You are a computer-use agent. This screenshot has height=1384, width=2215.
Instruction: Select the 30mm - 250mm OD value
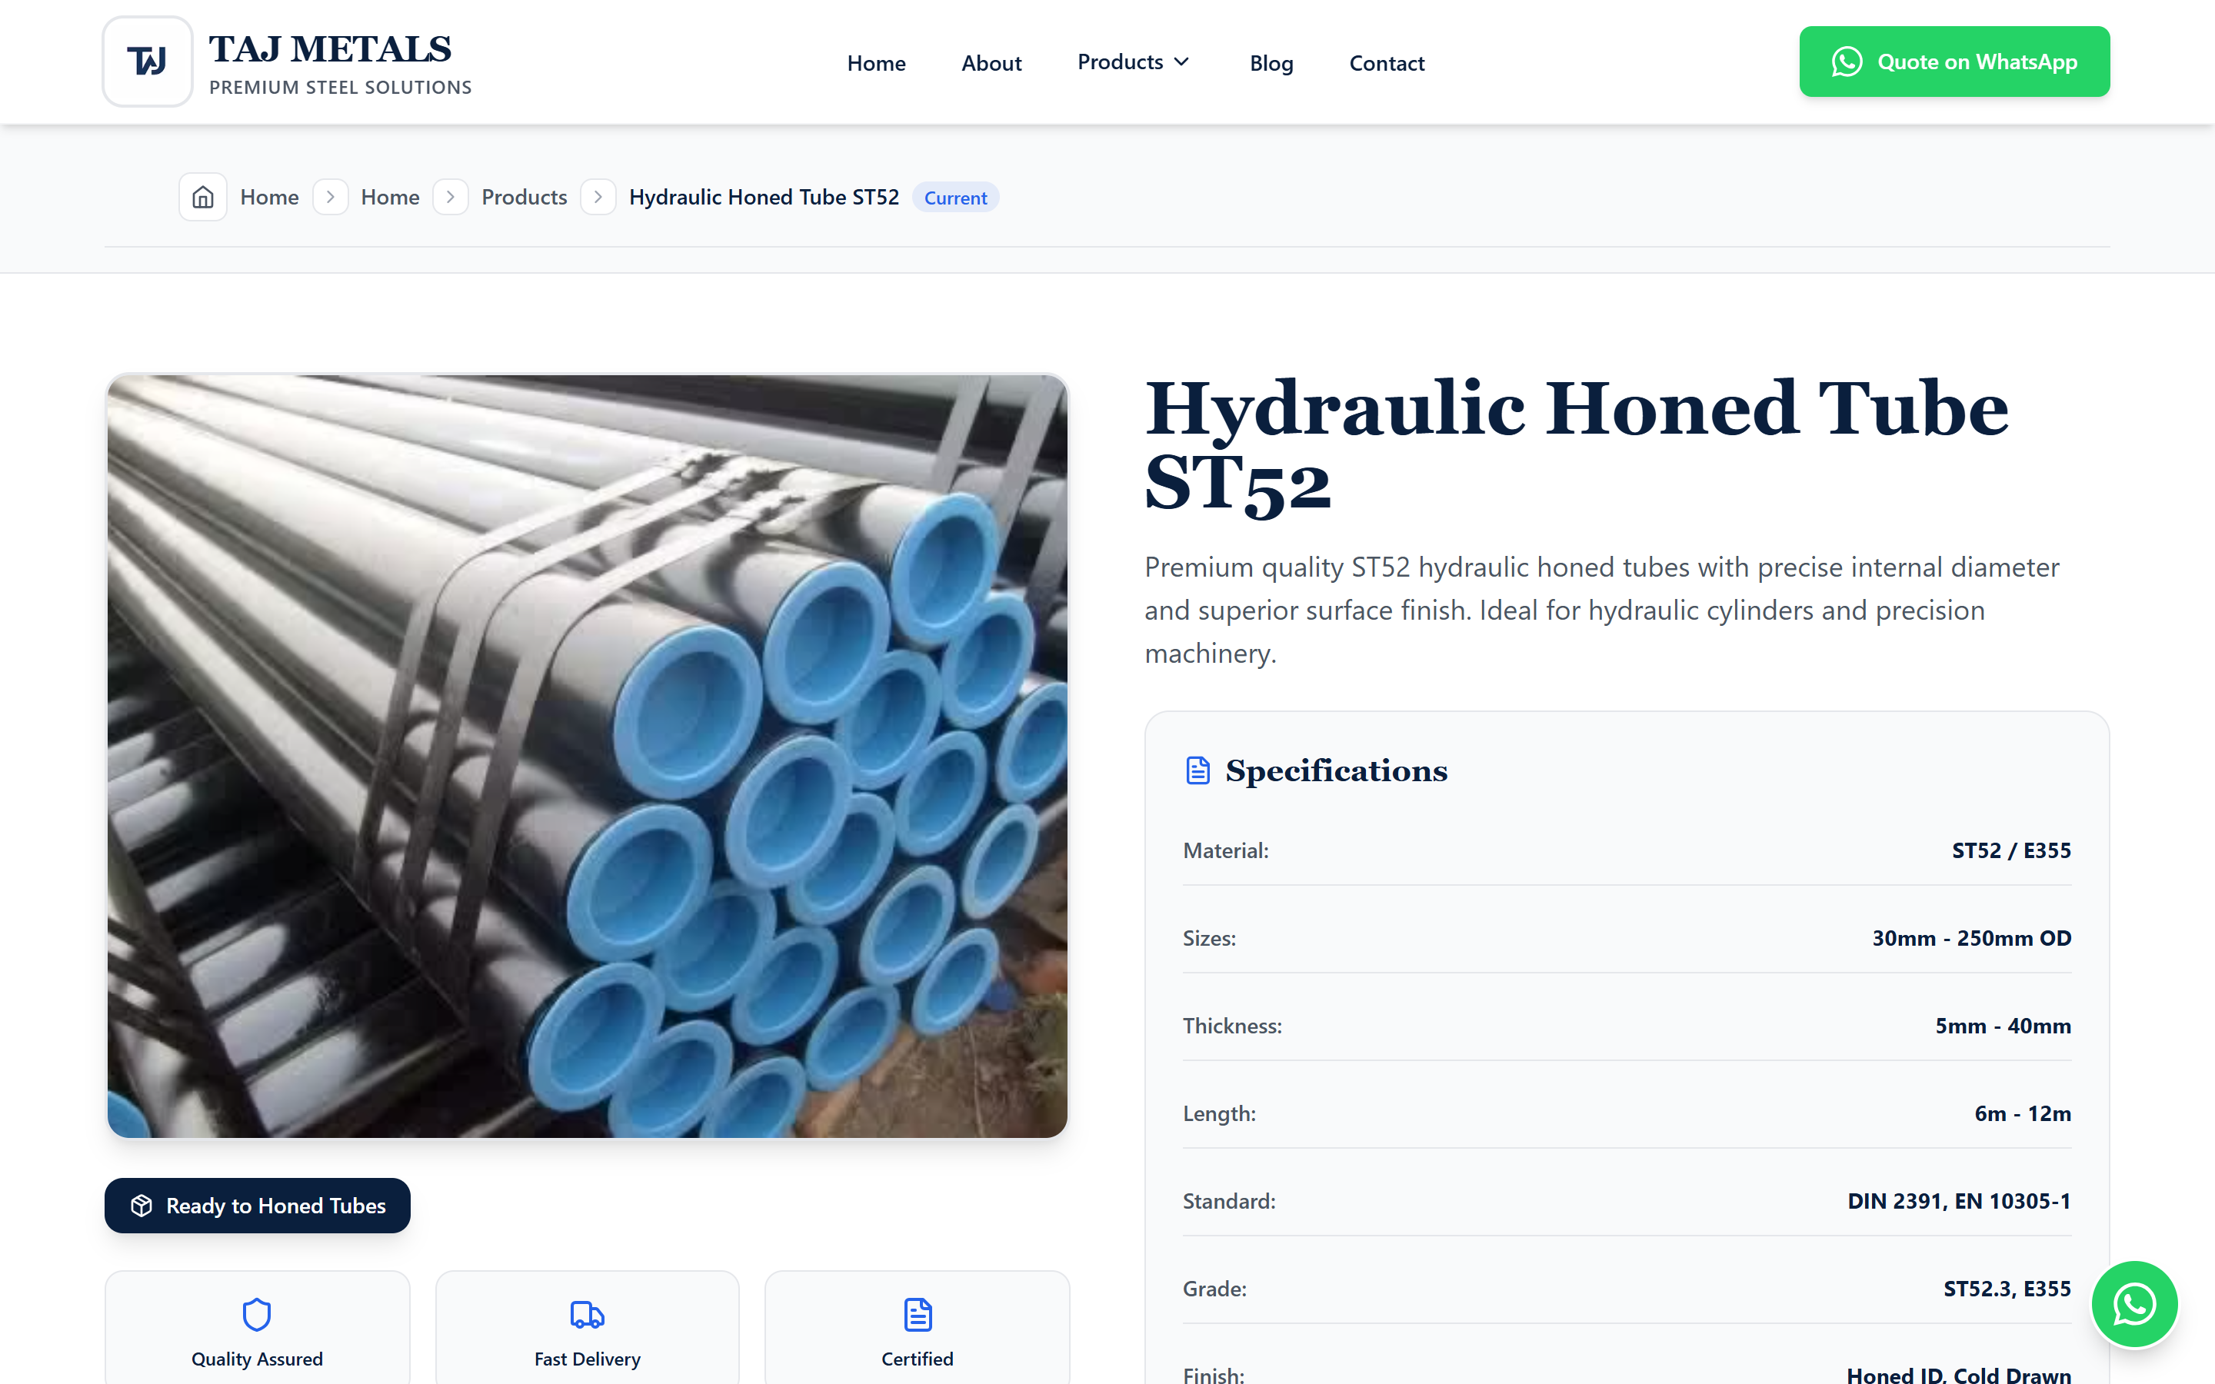click(x=1971, y=938)
